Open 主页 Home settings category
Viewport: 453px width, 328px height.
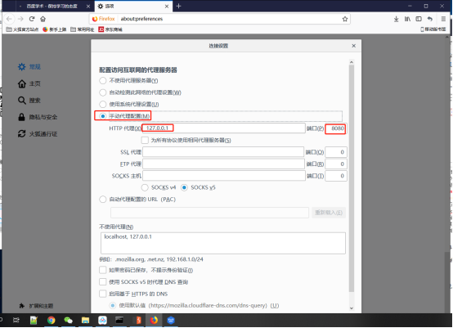[x=29, y=83]
